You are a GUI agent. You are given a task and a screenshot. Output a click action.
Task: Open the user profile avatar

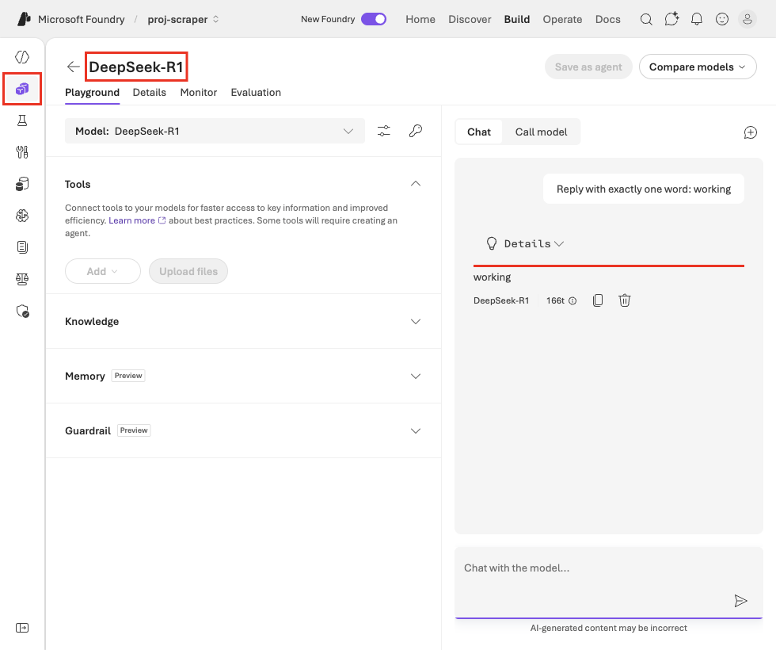point(747,19)
